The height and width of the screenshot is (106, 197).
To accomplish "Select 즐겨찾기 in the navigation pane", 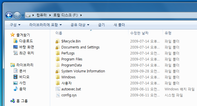I will tap(23, 35).
